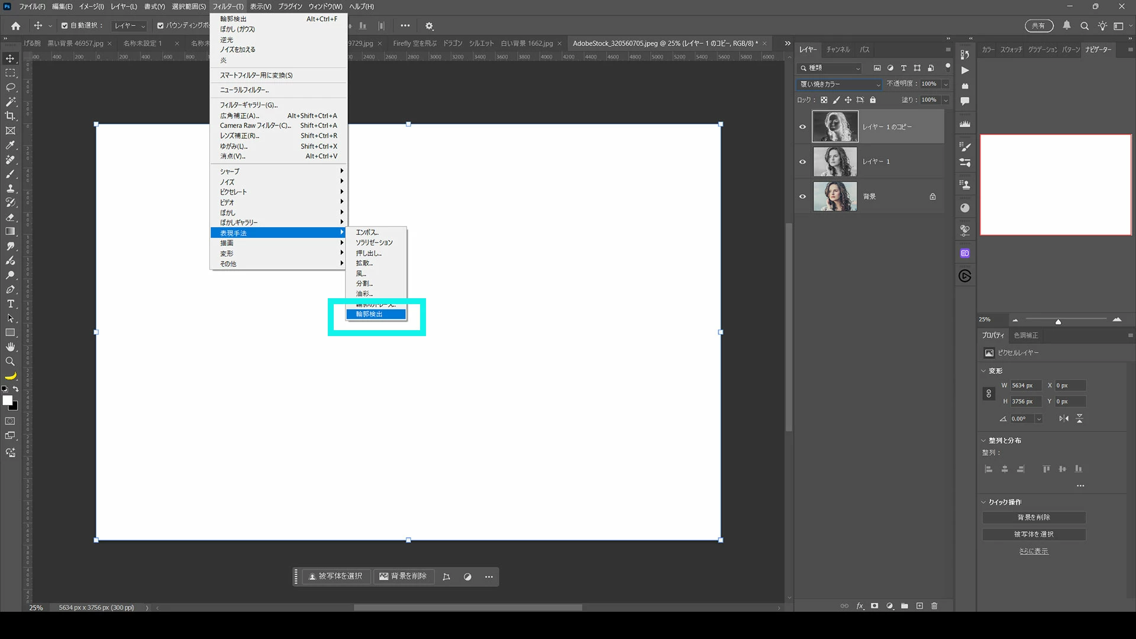
Task: Open the 不透明度 opacity dropdown arrow
Action: click(945, 84)
